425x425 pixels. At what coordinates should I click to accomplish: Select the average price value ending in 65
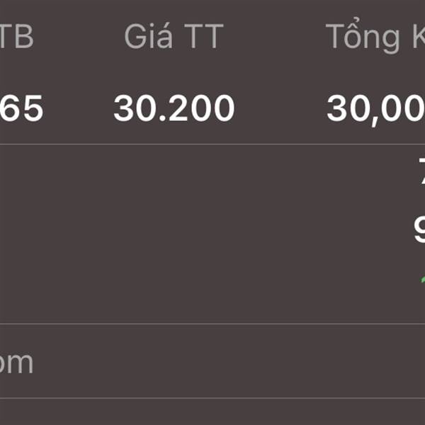[x=21, y=108]
